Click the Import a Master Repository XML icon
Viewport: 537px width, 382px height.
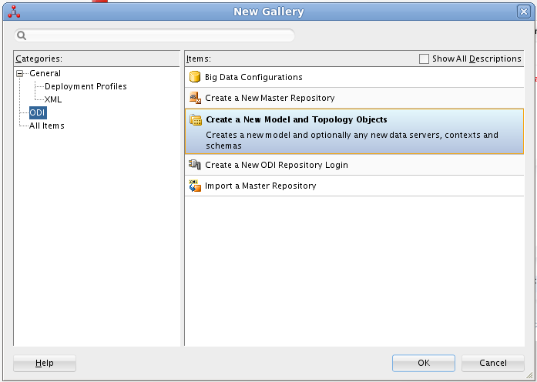[195, 186]
